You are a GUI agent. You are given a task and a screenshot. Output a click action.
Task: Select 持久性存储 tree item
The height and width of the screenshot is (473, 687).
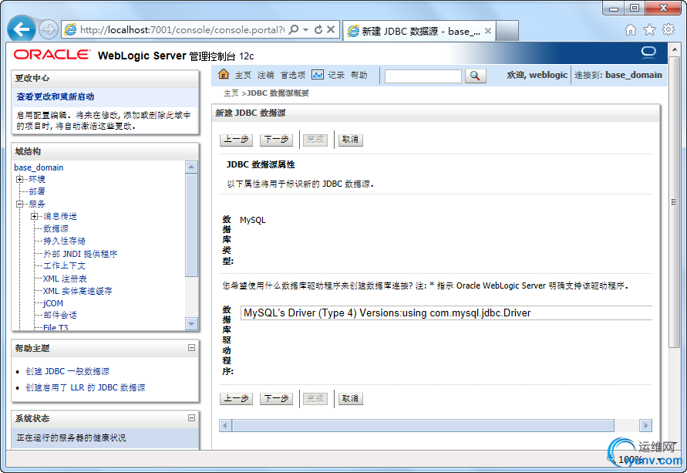pyautogui.click(x=64, y=241)
